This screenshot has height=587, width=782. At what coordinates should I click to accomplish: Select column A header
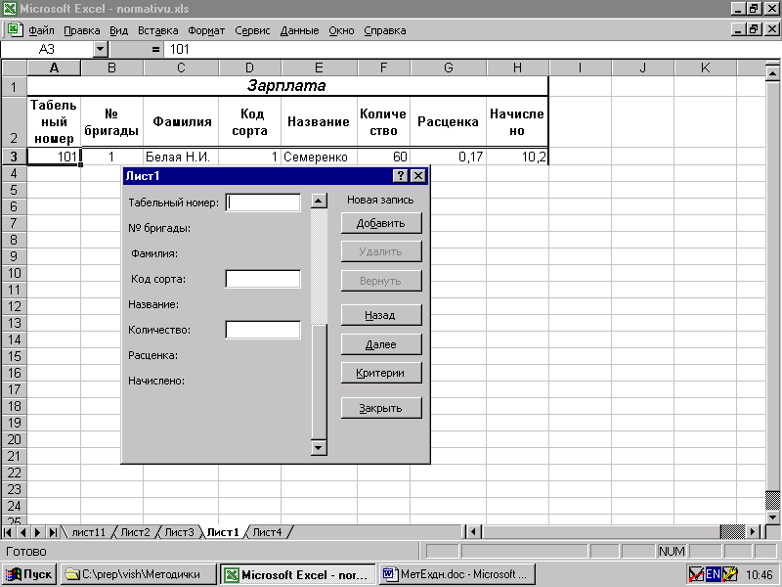click(54, 68)
